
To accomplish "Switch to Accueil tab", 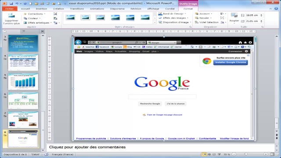I will coord(25,9).
